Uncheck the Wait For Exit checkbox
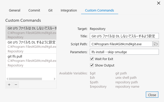The image size is (164, 102). tap(92, 59)
